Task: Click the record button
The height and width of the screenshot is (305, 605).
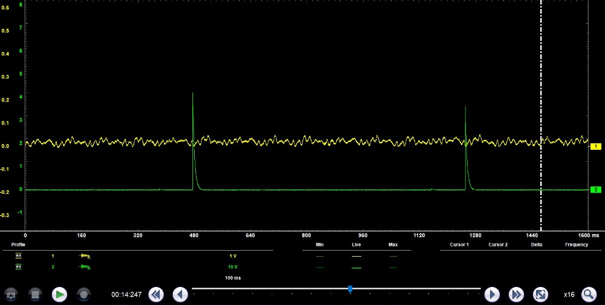Action: pyautogui.click(x=83, y=294)
